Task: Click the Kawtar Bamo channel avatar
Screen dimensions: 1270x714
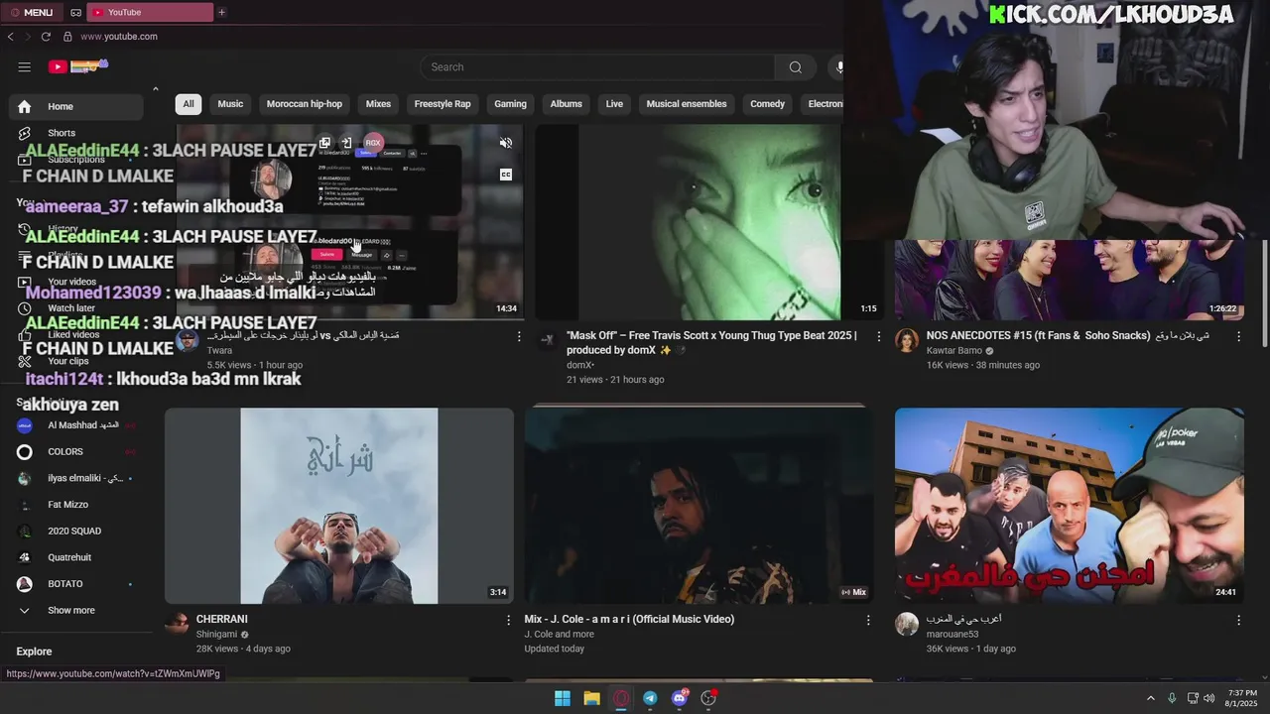Action: (907, 341)
